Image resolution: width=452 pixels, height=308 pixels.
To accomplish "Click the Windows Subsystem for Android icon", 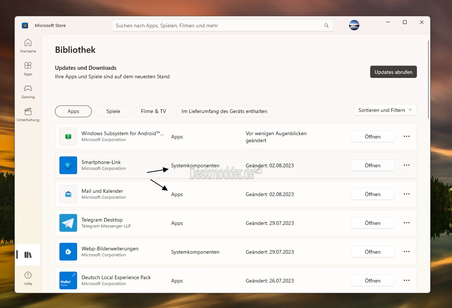I will 68,137.
